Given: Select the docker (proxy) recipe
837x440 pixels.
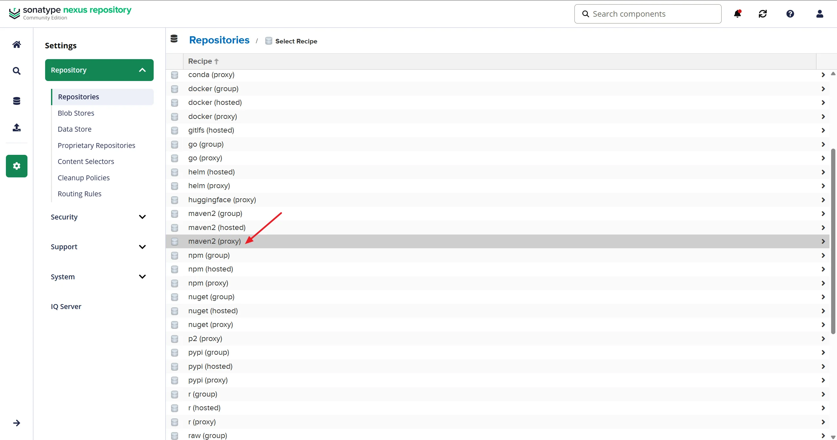Looking at the screenshot, I should coord(498,117).
